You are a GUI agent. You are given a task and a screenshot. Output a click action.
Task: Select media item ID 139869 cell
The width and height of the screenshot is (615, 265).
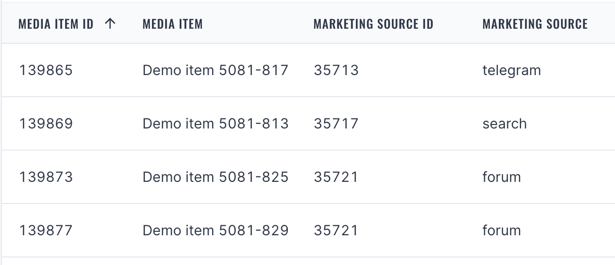[x=46, y=123]
